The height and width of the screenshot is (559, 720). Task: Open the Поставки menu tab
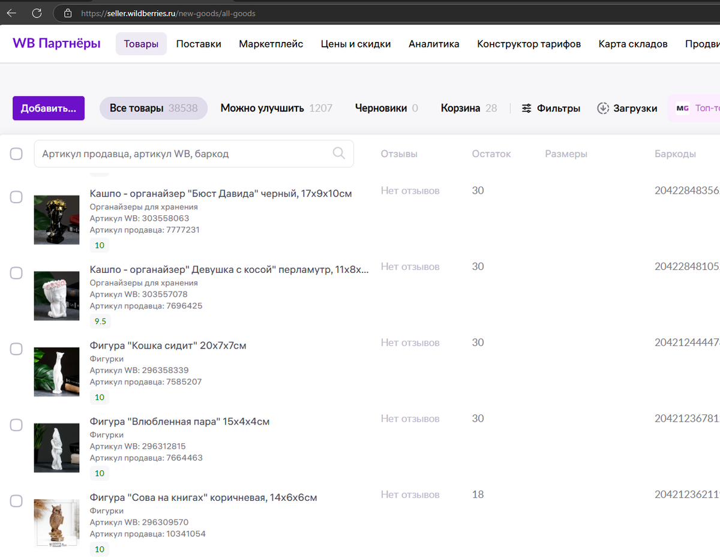pos(199,44)
